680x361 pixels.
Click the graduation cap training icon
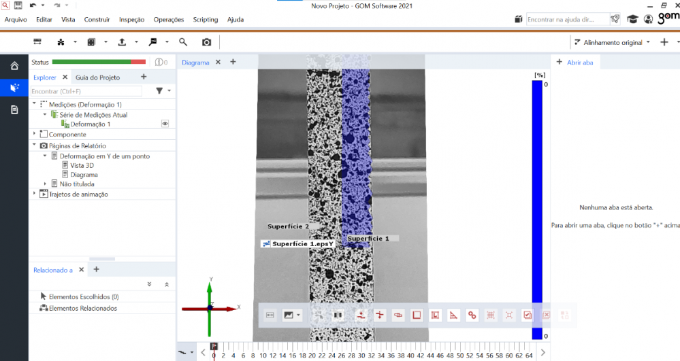[632, 20]
